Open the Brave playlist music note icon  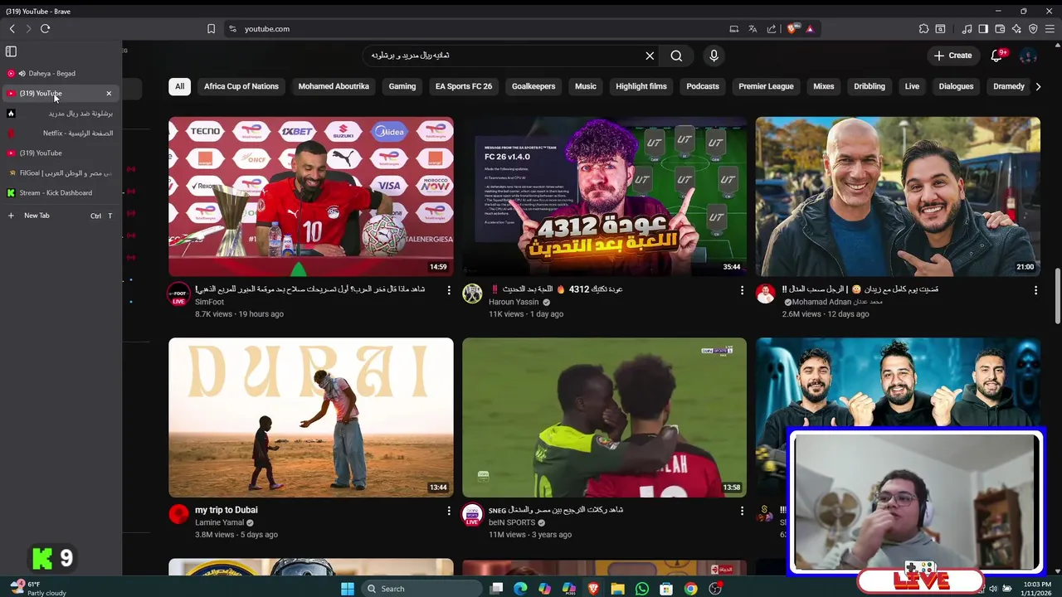(x=967, y=28)
